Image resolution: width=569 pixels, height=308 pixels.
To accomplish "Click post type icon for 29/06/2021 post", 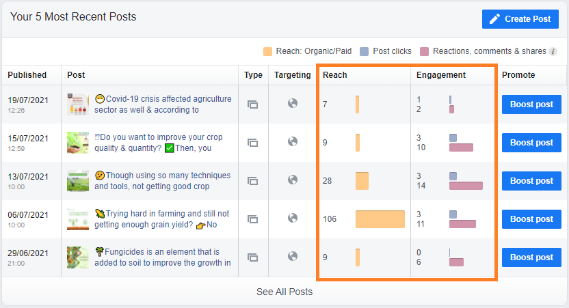I will 252,257.
